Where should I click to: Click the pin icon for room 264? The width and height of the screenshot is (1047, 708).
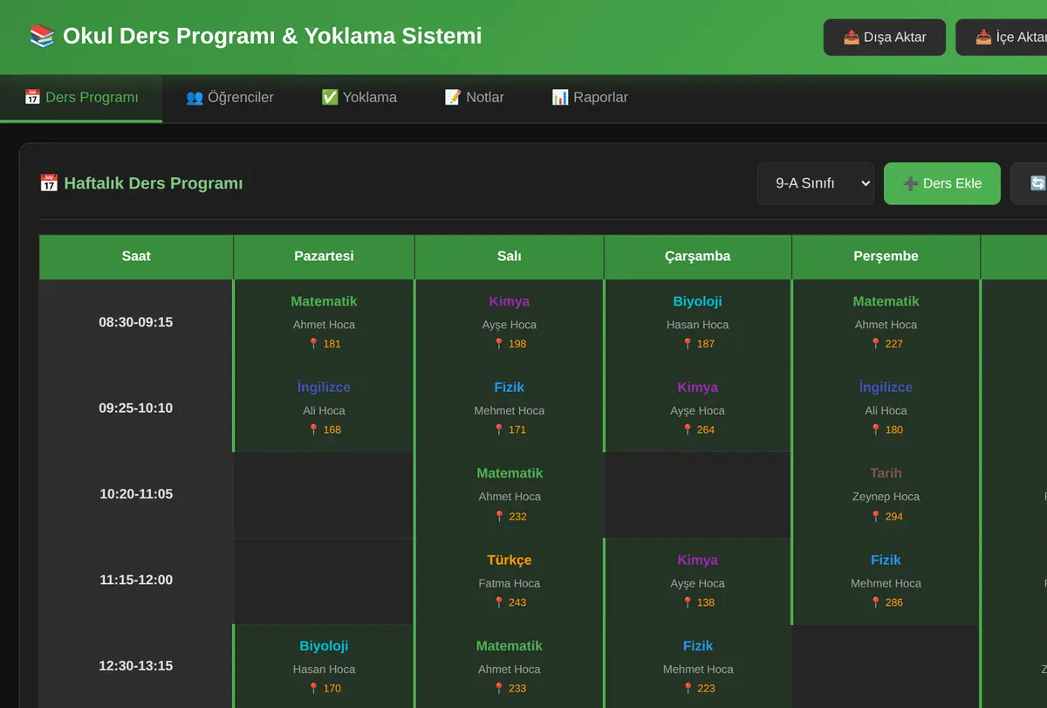[x=688, y=430]
